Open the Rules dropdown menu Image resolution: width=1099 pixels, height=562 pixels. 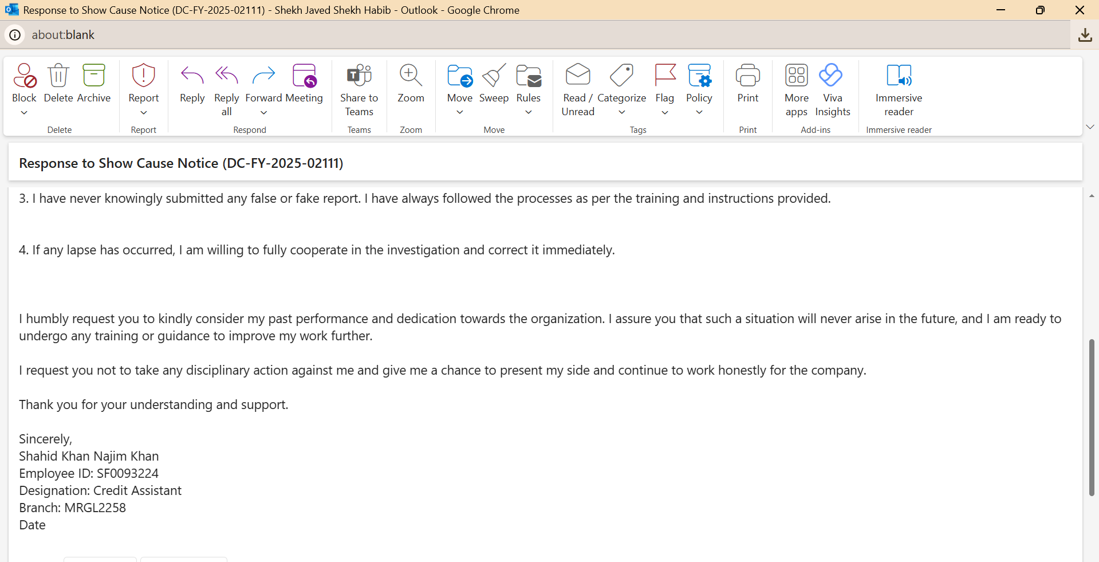click(528, 113)
